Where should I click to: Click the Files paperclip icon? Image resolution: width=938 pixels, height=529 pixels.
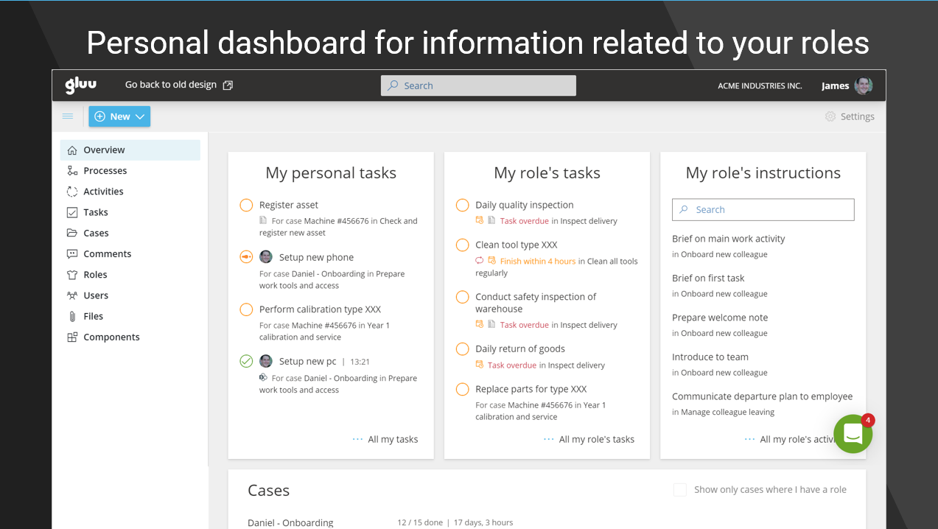coord(72,316)
